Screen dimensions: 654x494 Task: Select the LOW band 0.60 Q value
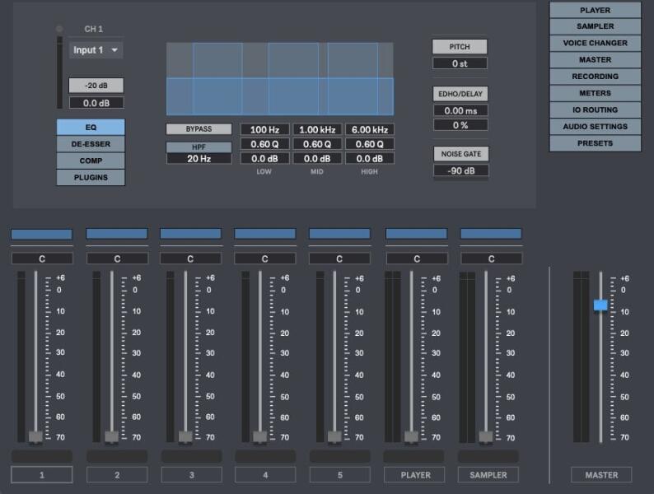(264, 144)
